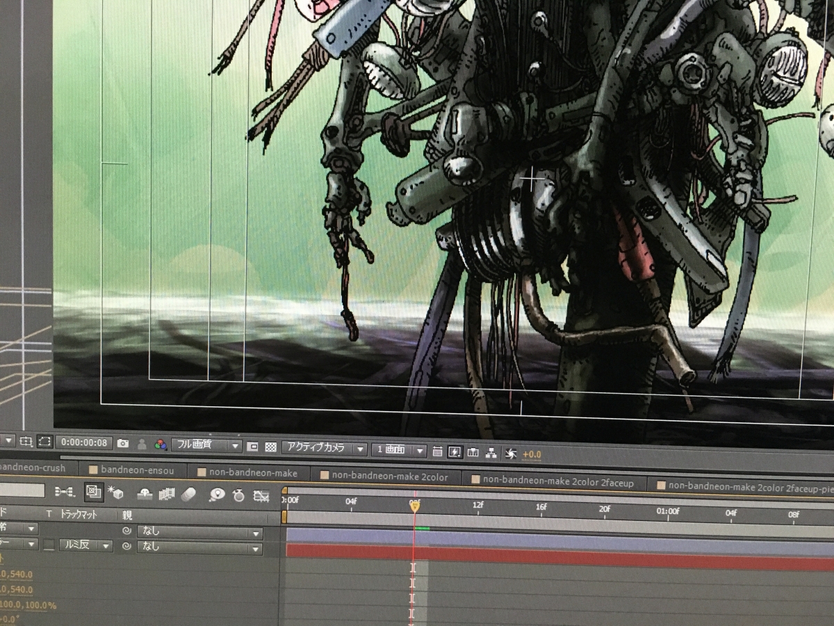Viewport: 834px width, 626px height.
Task: Toggle preserve transparency checkbox beside ルミ反
Action: [49, 545]
